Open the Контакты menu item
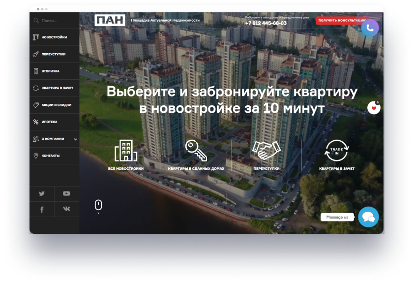Screen dimensions: 413x283 [x=54, y=156]
